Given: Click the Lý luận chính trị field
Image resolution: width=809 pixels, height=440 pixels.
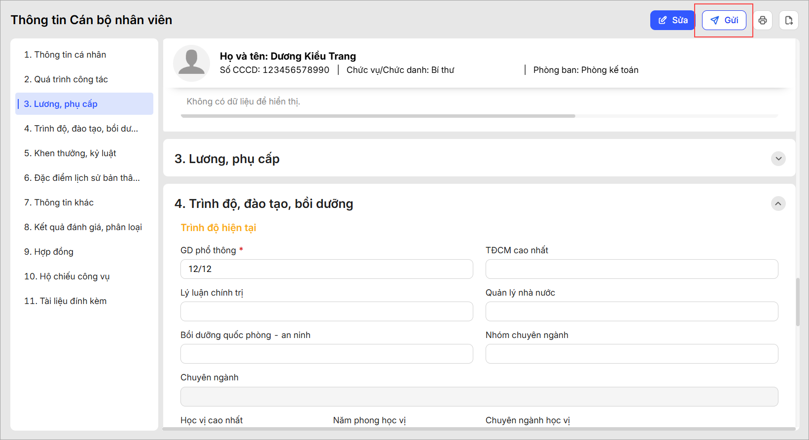Looking at the screenshot, I should coord(326,311).
